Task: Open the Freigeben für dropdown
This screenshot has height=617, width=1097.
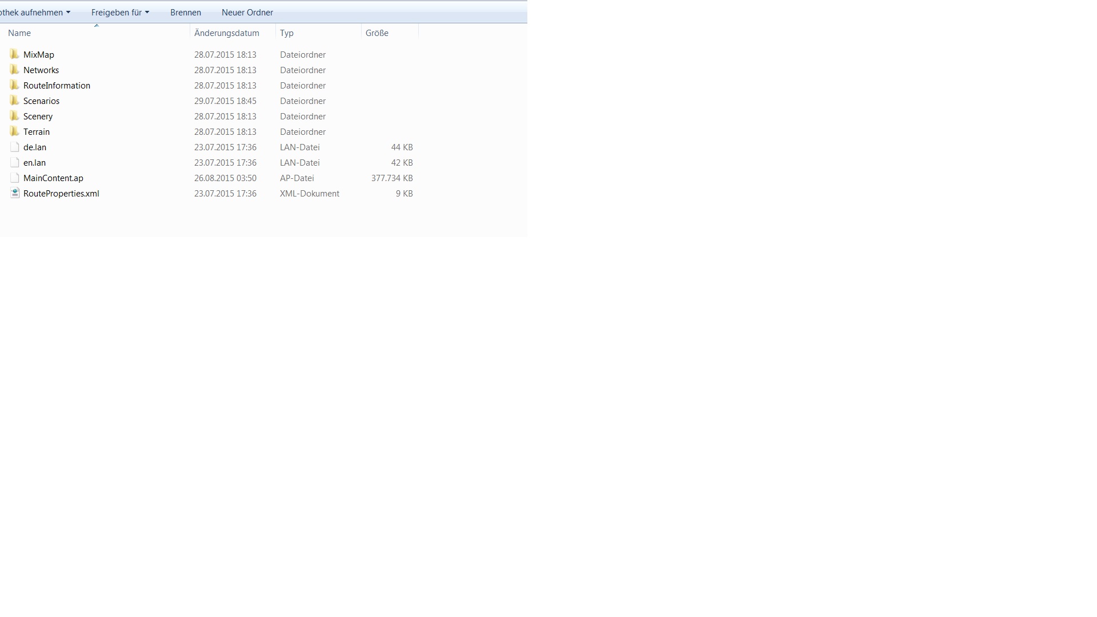Action: [120, 12]
